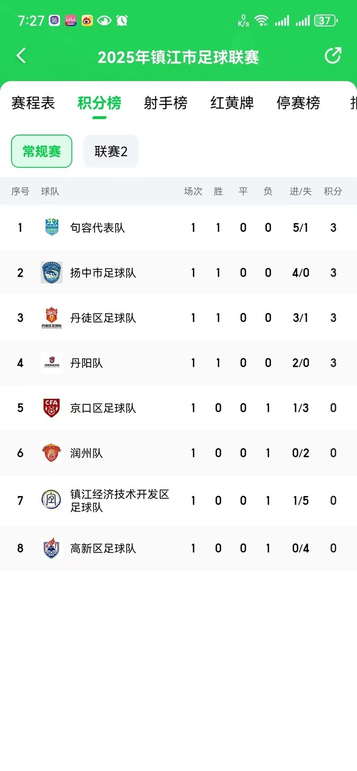
Task: Tap the 高新区足球队 team crest
Action: tap(52, 548)
